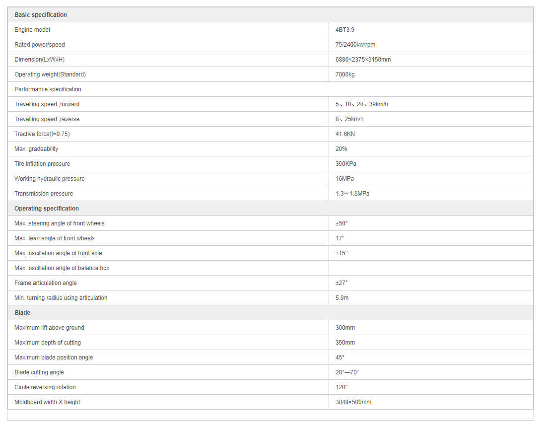Image resolution: width=542 pixels, height=428 pixels.
Task: Click the 350KPa tire pressure value
Action: pos(346,164)
